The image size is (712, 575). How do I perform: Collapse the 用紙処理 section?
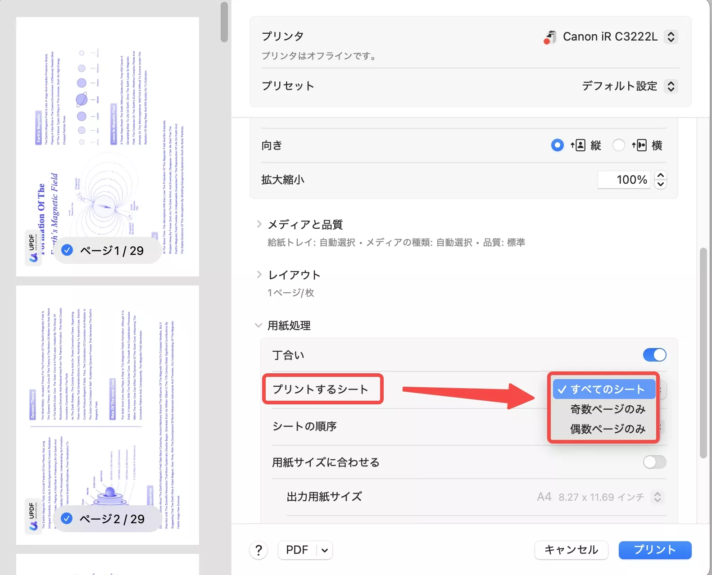click(258, 325)
